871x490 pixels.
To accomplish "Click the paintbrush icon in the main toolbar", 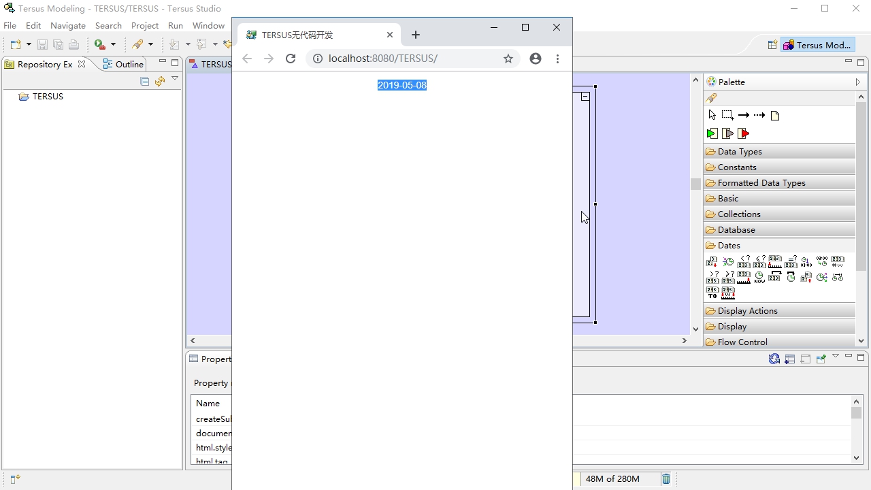I will 138,44.
